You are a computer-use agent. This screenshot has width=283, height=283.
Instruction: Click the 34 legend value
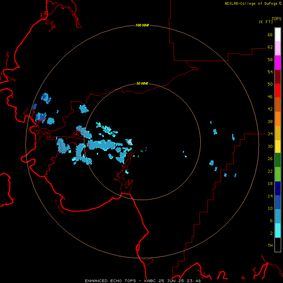click(x=270, y=134)
